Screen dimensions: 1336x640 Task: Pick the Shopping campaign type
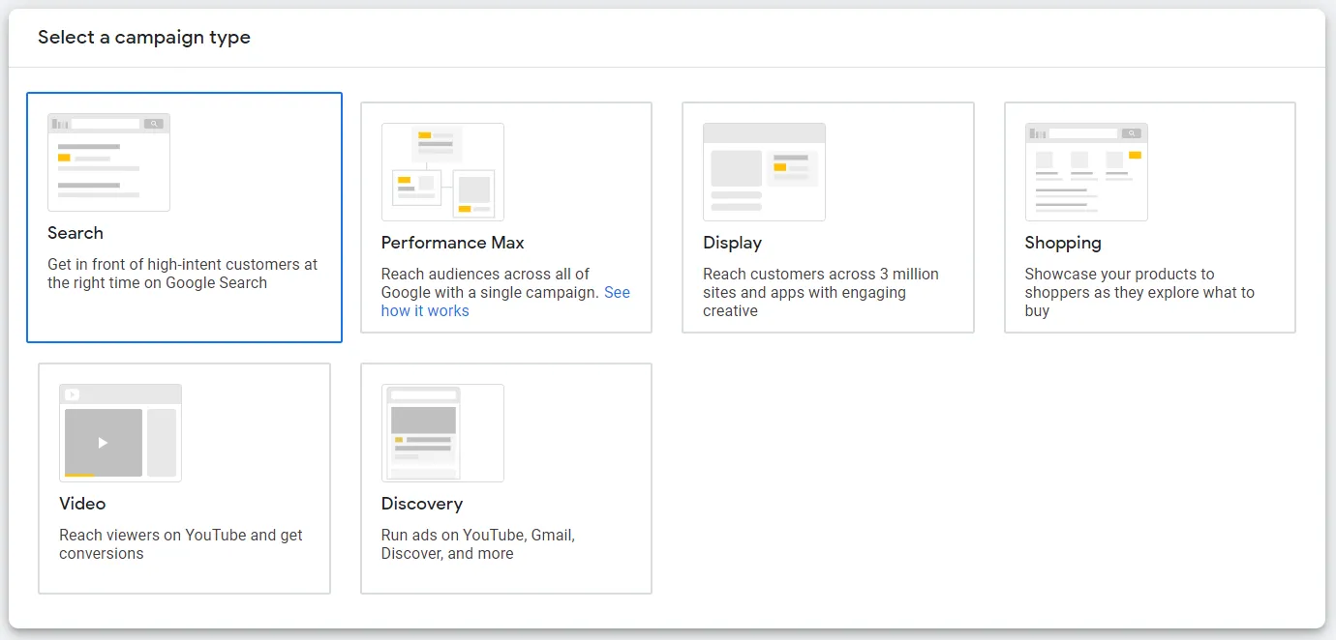coord(1149,218)
